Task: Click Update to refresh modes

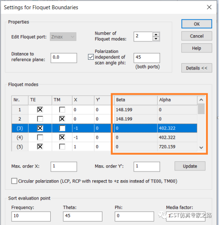Action: coord(190,166)
